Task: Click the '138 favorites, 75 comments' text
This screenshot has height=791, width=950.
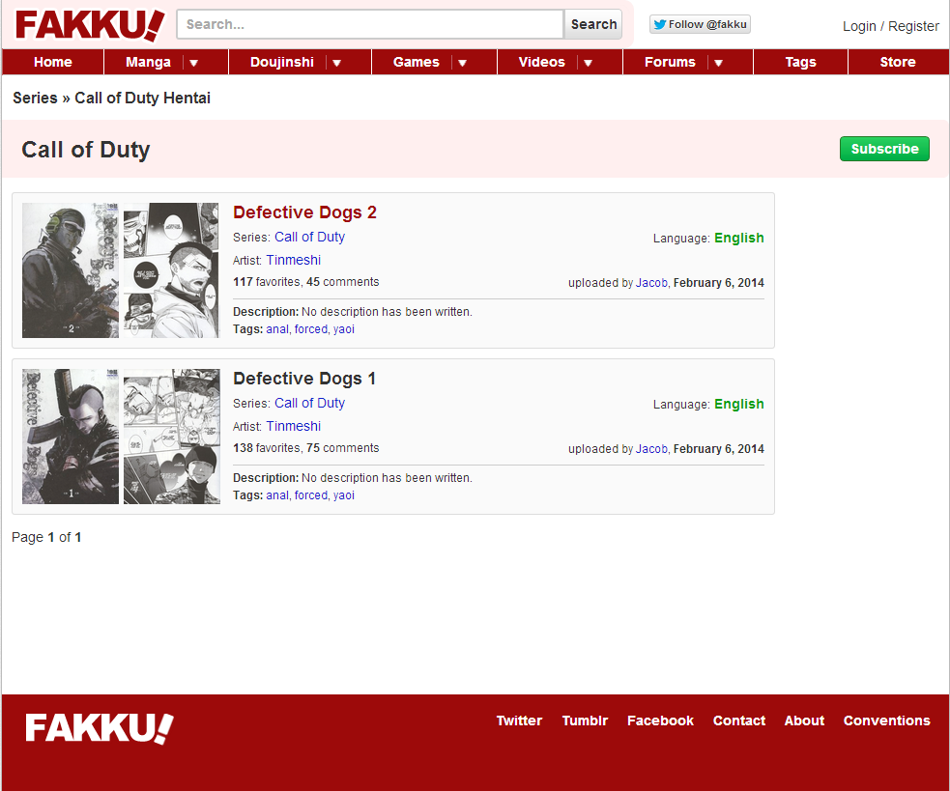Action: coord(306,447)
